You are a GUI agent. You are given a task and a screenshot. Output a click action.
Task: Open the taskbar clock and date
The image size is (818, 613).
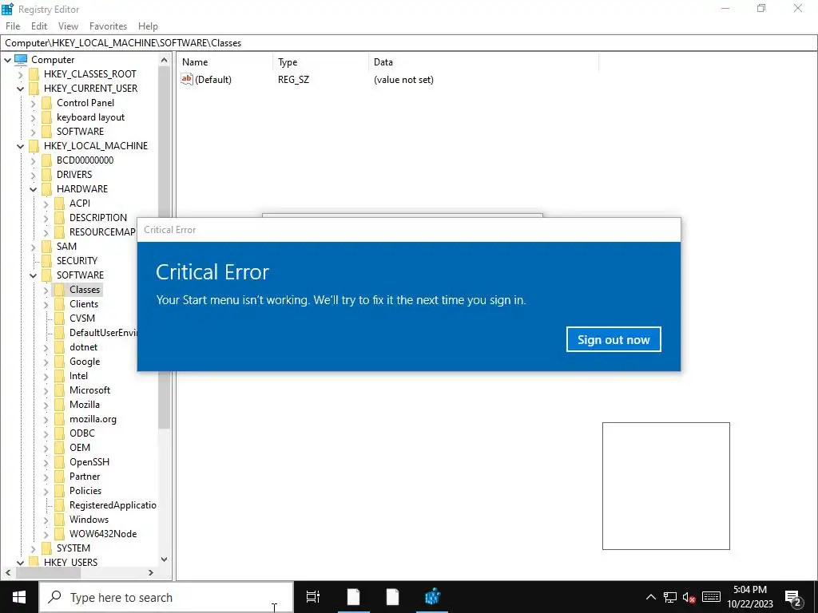click(x=750, y=597)
